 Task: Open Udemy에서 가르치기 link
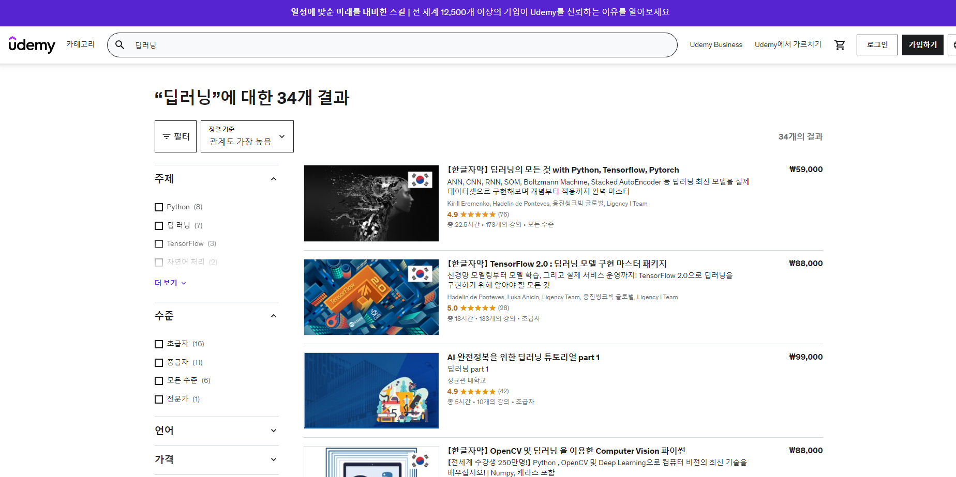(788, 45)
